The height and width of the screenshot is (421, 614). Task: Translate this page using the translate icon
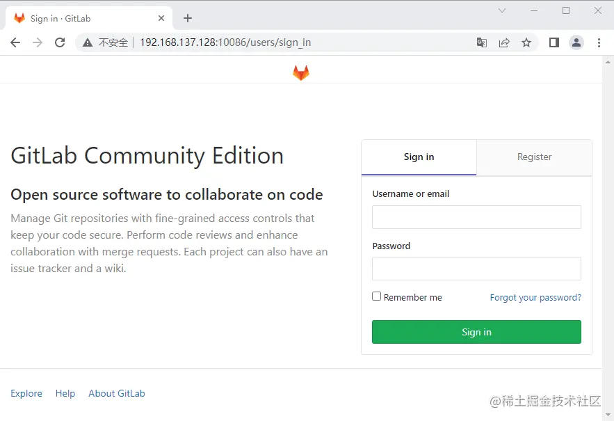pos(482,42)
